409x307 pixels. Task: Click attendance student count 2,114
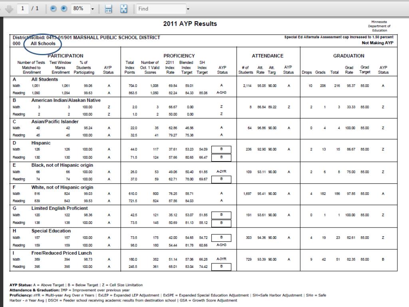pos(247,86)
